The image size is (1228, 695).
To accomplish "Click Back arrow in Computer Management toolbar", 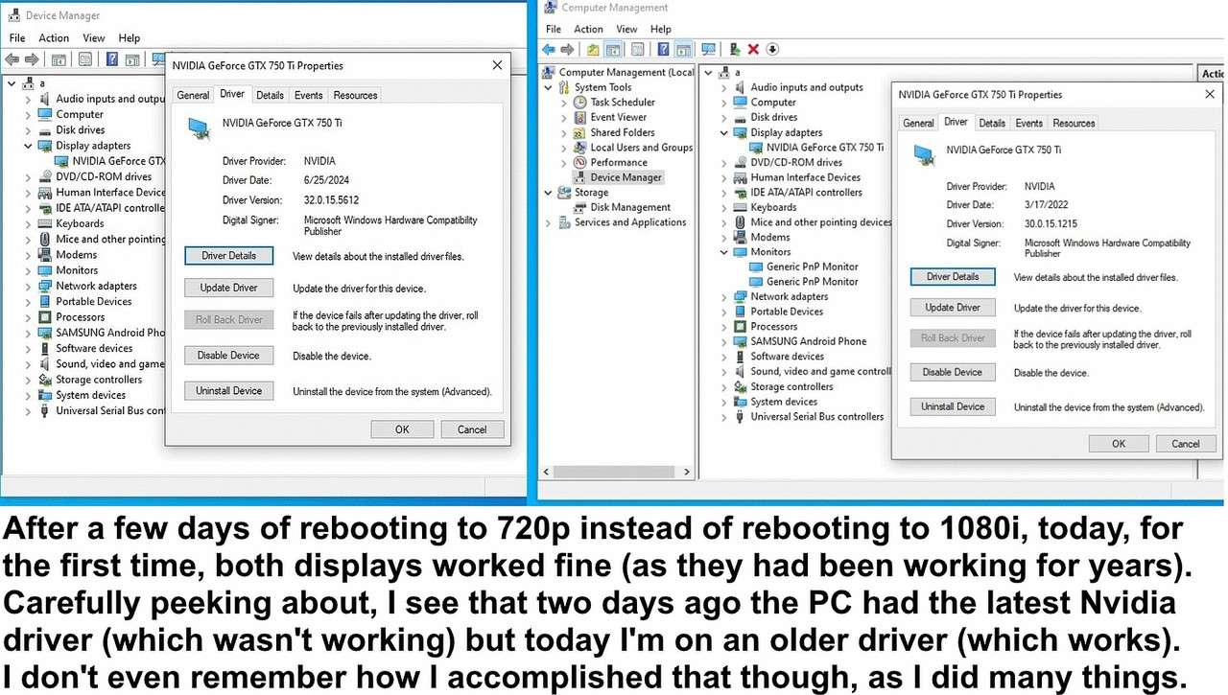I will tap(549, 49).
